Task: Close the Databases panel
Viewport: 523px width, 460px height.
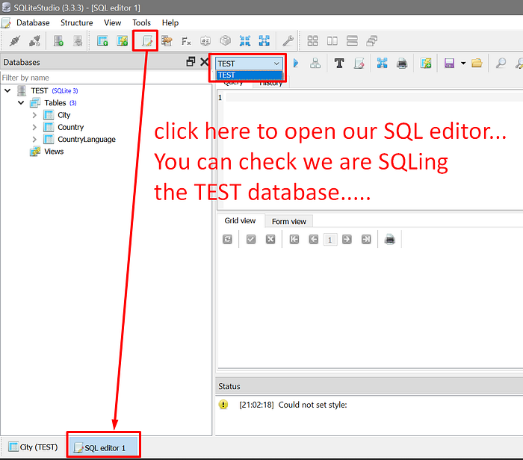Action: [205, 62]
